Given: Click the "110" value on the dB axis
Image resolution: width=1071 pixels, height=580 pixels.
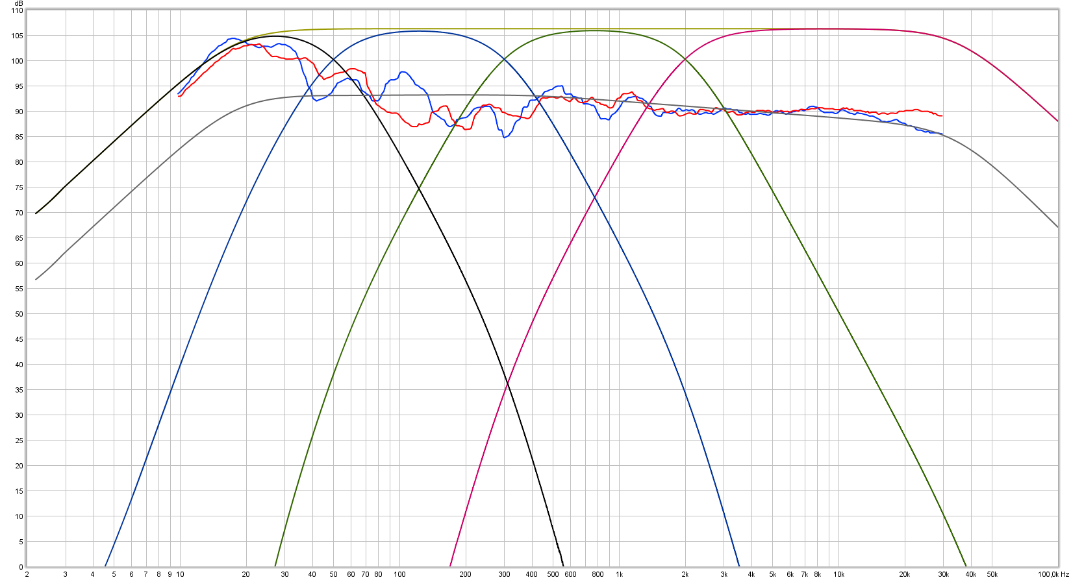Looking at the screenshot, I should (x=17, y=10).
